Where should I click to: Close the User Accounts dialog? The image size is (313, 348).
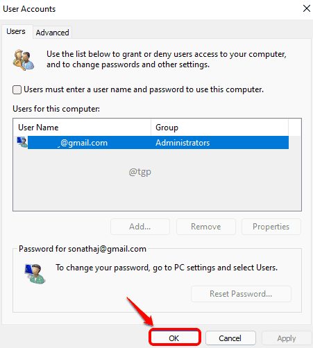307,8
